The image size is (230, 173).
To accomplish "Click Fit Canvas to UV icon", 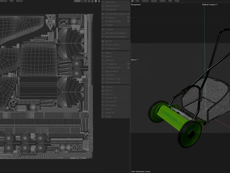I will (x=103, y=49).
